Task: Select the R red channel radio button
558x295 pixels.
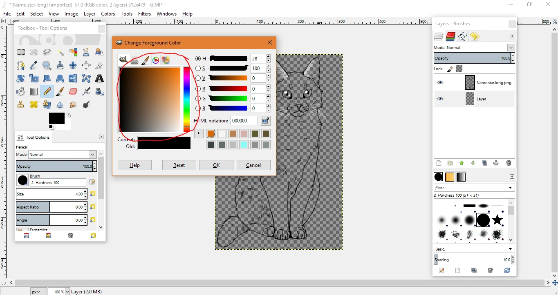Action: [198, 89]
